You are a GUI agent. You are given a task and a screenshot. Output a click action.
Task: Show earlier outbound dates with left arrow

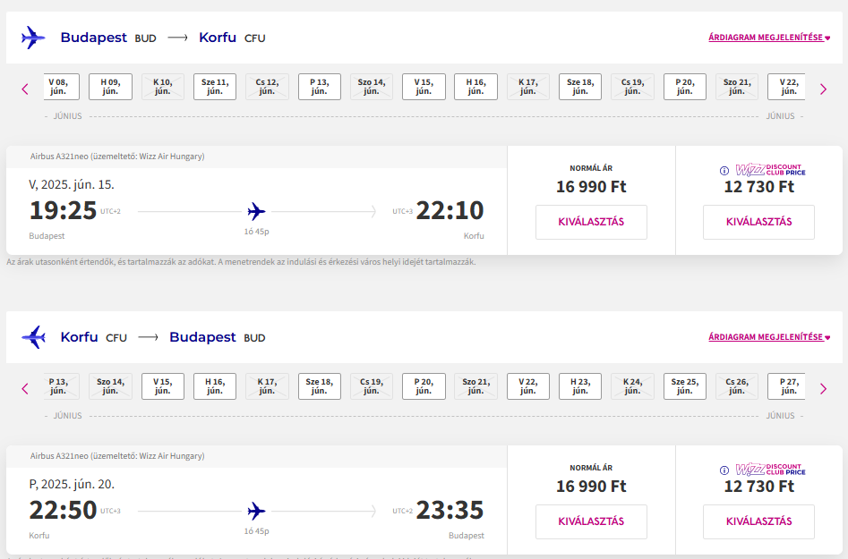(25, 89)
